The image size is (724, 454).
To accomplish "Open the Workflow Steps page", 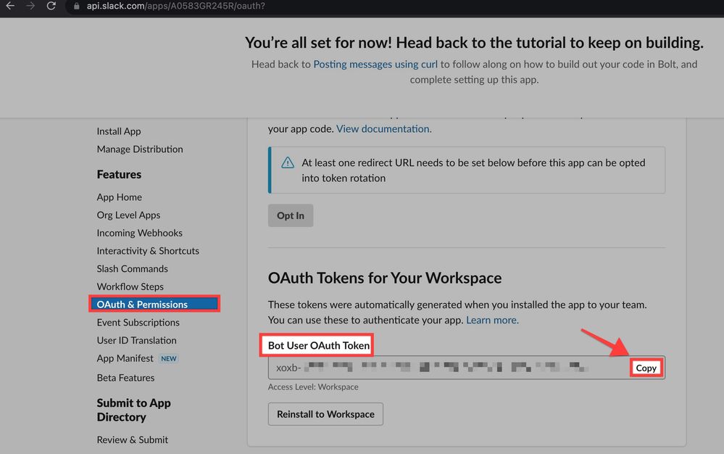I will pyautogui.click(x=130, y=286).
